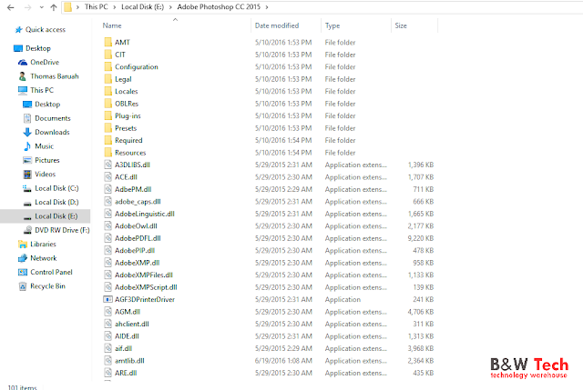Select DVD RW Drive (F:) in the sidebar
This screenshot has width=583, height=390.
pyautogui.click(x=56, y=230)
